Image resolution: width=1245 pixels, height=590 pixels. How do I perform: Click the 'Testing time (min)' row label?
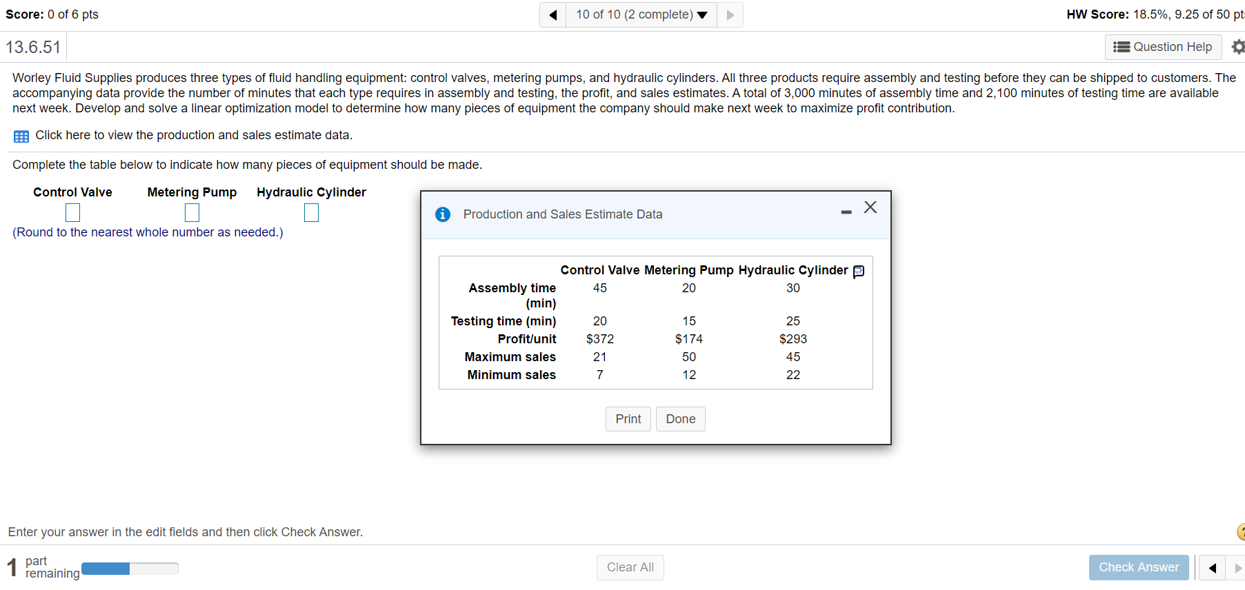(x=504, y=321)
